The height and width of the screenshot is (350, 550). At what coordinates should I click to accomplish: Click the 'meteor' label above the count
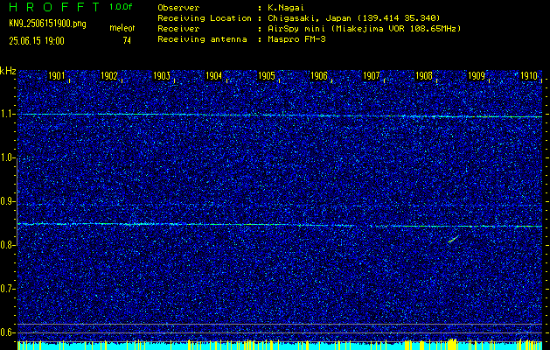point(122,28)
